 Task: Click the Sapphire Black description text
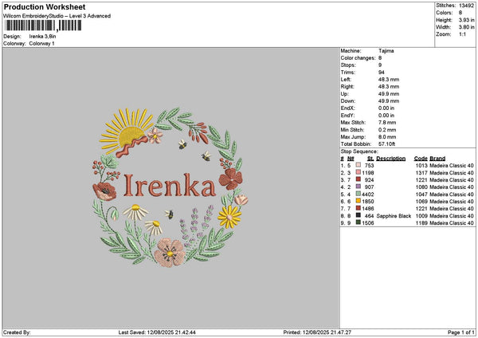(393, 215)
